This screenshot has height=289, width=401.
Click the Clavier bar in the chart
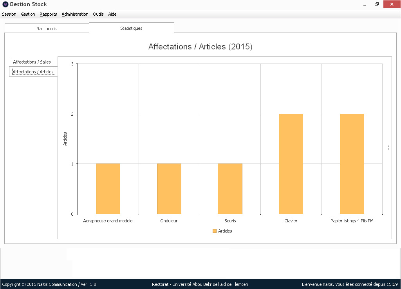pos(291,164)
